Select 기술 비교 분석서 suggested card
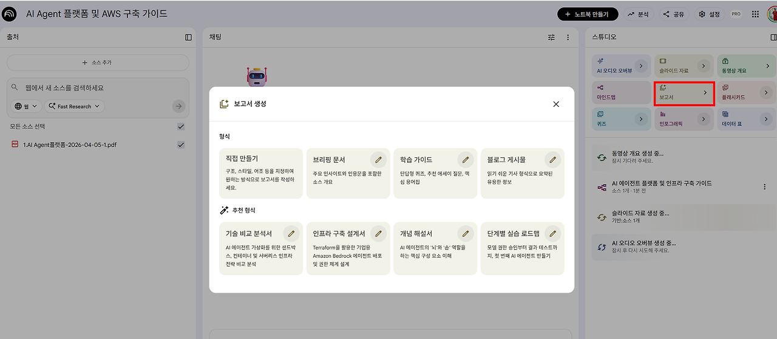The width and height of the screenshot is (777, 339). [261, 248]
